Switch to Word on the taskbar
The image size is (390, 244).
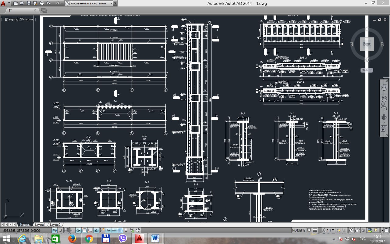155,239
